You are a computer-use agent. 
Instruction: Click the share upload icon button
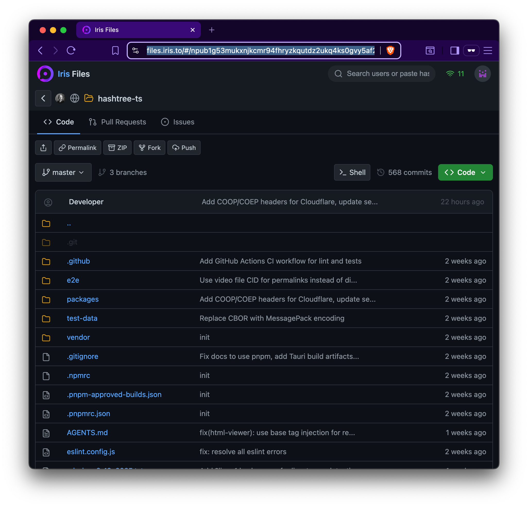pos(43,148)
